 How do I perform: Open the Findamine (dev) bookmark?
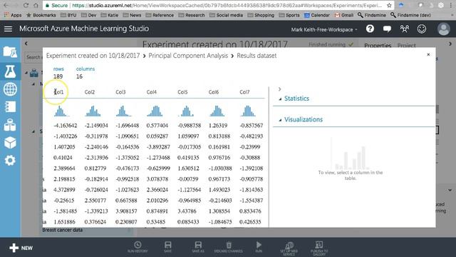[x=410, y=15]
